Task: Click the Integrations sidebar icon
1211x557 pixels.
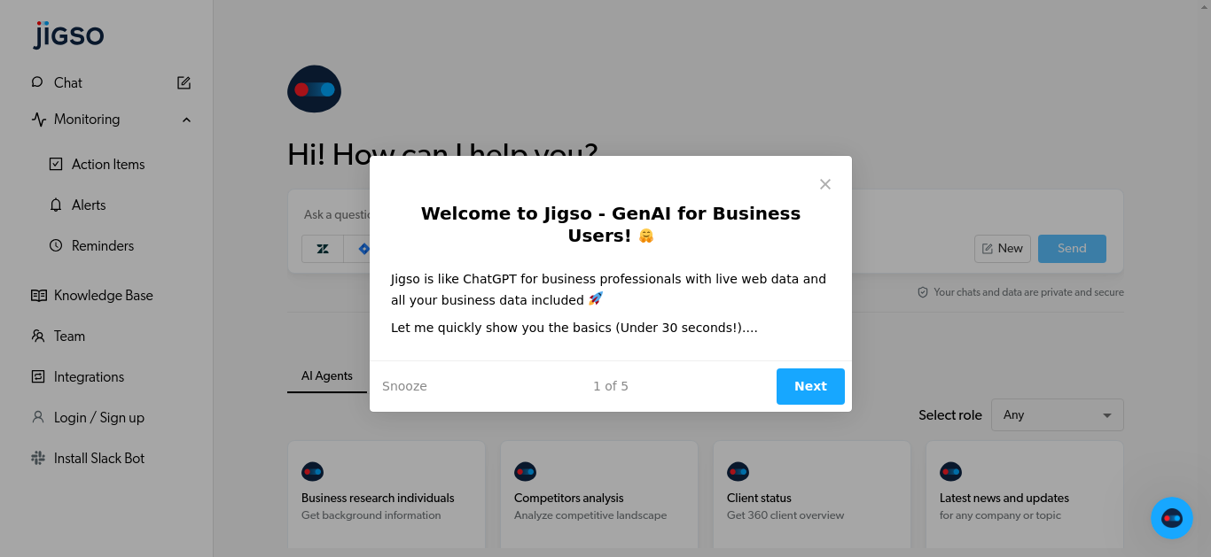Action: 38,376
